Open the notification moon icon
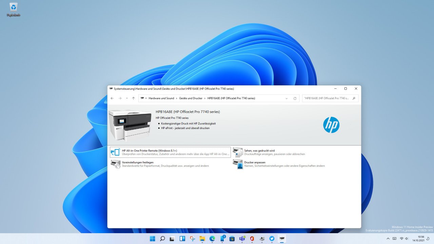The height and width of the screenshot is (244, 434). pyautogui.click(x=428, y=239)
